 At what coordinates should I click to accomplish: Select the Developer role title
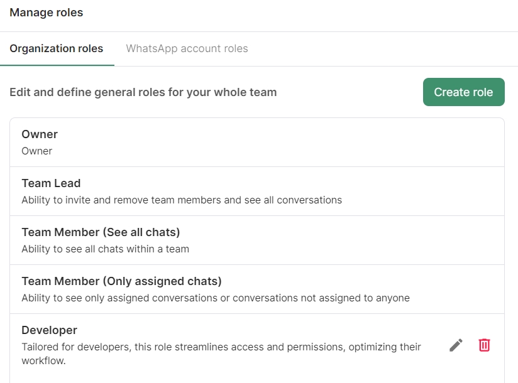tap(49, 330)
